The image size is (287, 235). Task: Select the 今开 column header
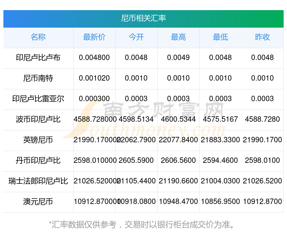pos(136,37)
